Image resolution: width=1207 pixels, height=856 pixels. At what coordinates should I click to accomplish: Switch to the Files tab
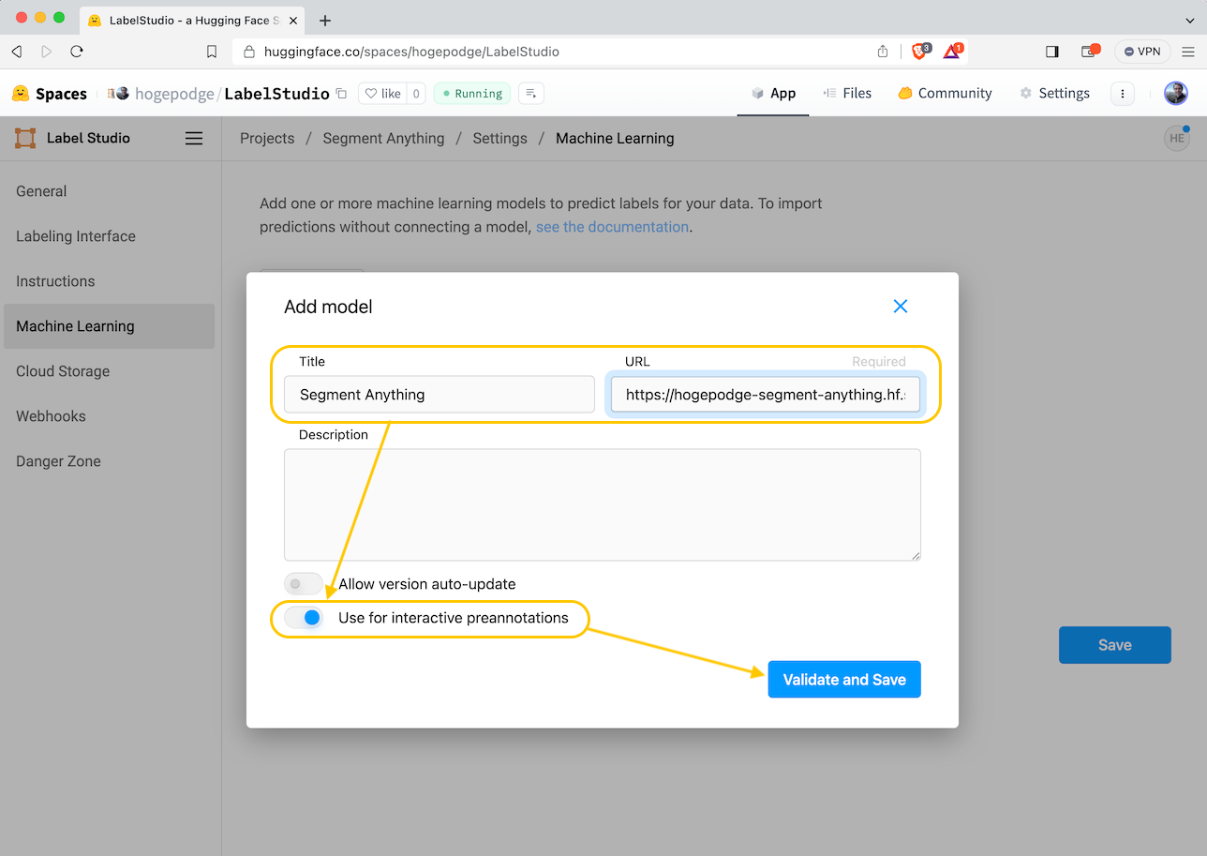click(x=847, y=94)
